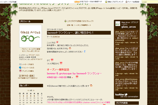
Task: Open アメーバ会員登録 link
Action: (x=133, y=2)
